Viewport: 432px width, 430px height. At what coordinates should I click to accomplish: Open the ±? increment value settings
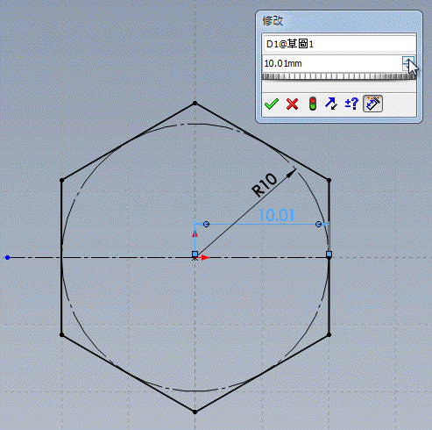351,104
